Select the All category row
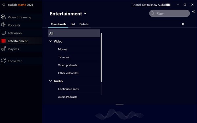The image size is (197, 123). (x=74, y=33)
